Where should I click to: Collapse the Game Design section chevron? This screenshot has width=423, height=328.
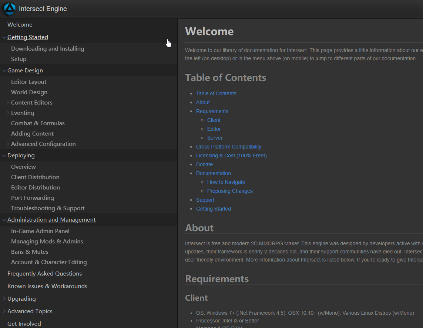pos(4,71)
